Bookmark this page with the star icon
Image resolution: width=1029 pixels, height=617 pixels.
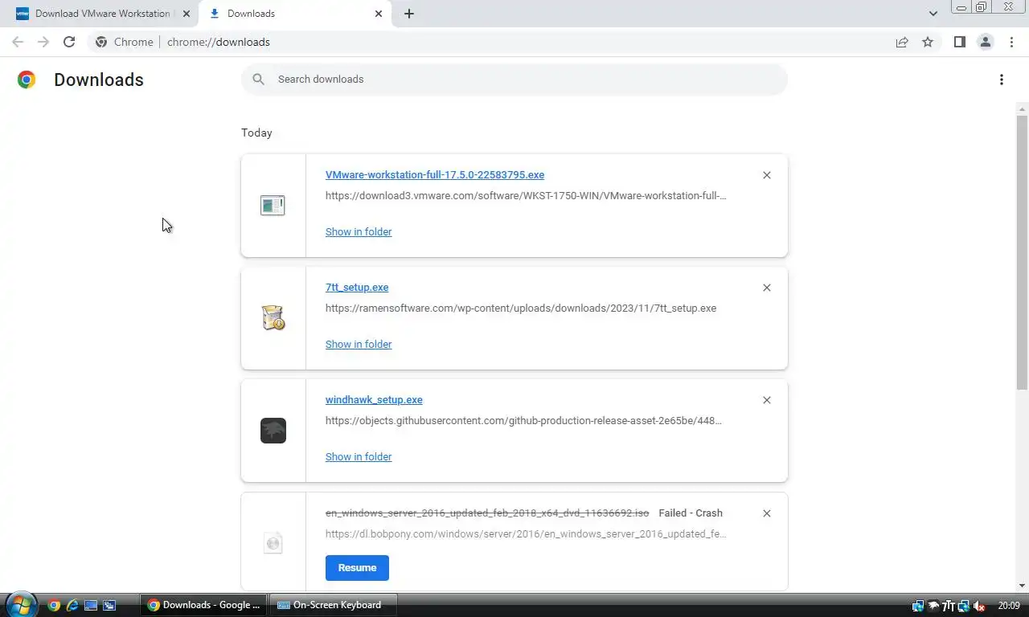click(x=928, y=42)
